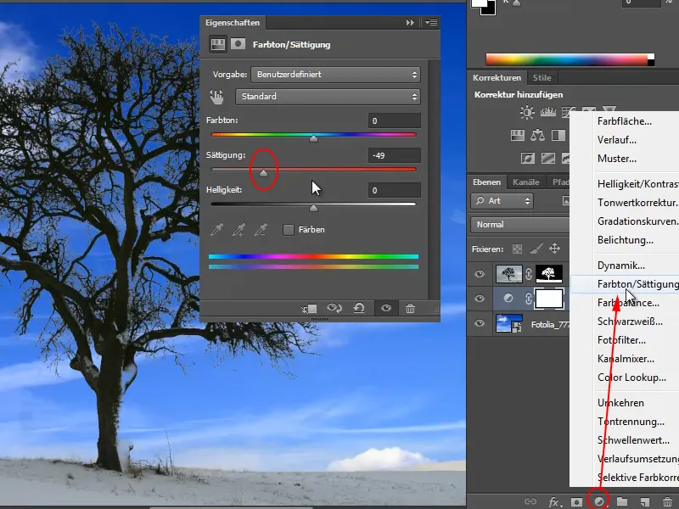Click the lock transparent pixels checkerboard icon

(x=517, y=249)
